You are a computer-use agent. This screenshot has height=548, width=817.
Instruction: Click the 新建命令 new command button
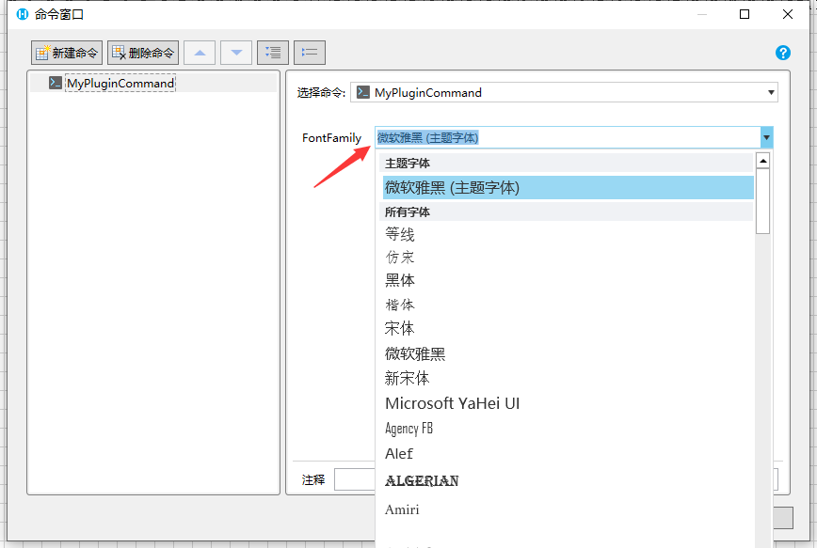[67, 53]
